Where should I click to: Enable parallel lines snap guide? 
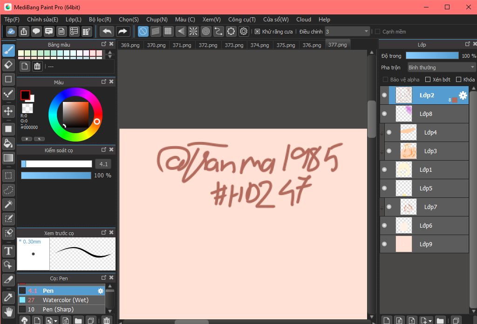(156, 31)
